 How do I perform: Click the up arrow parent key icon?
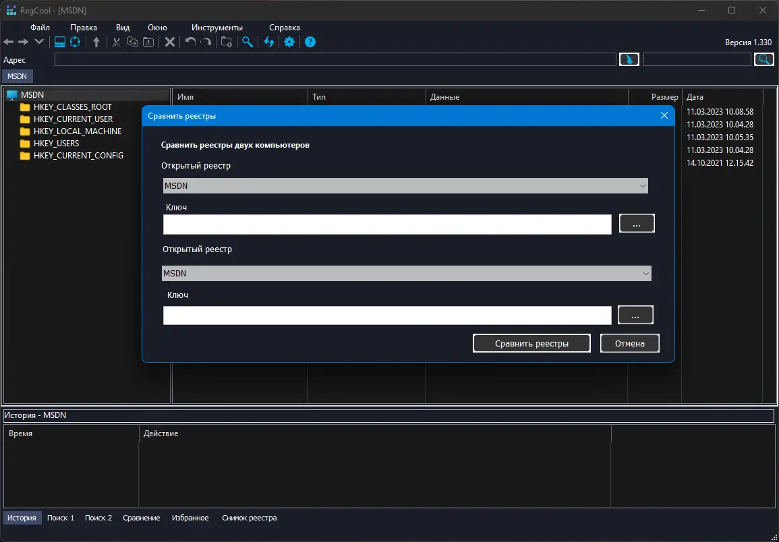[96, 42]
